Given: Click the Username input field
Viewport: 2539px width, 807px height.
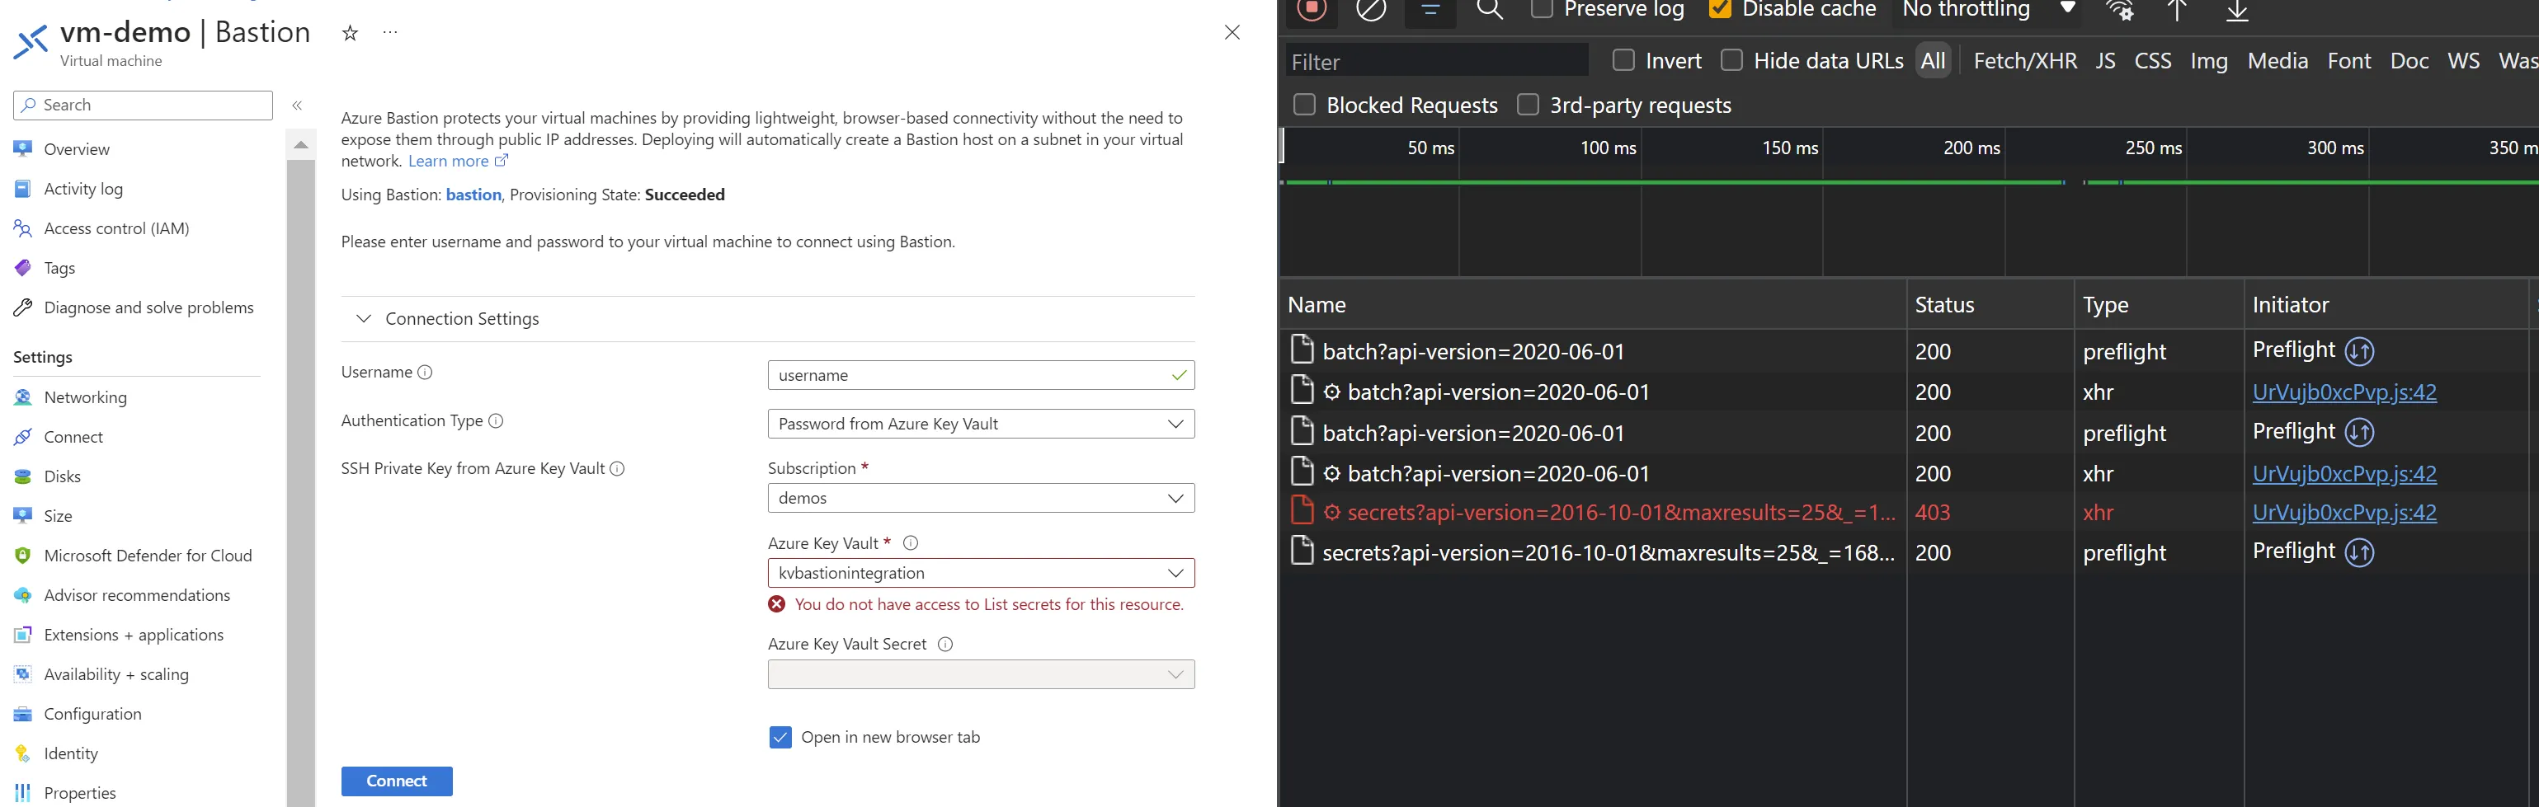Looking at the screenshot, I should click(981, 374).
